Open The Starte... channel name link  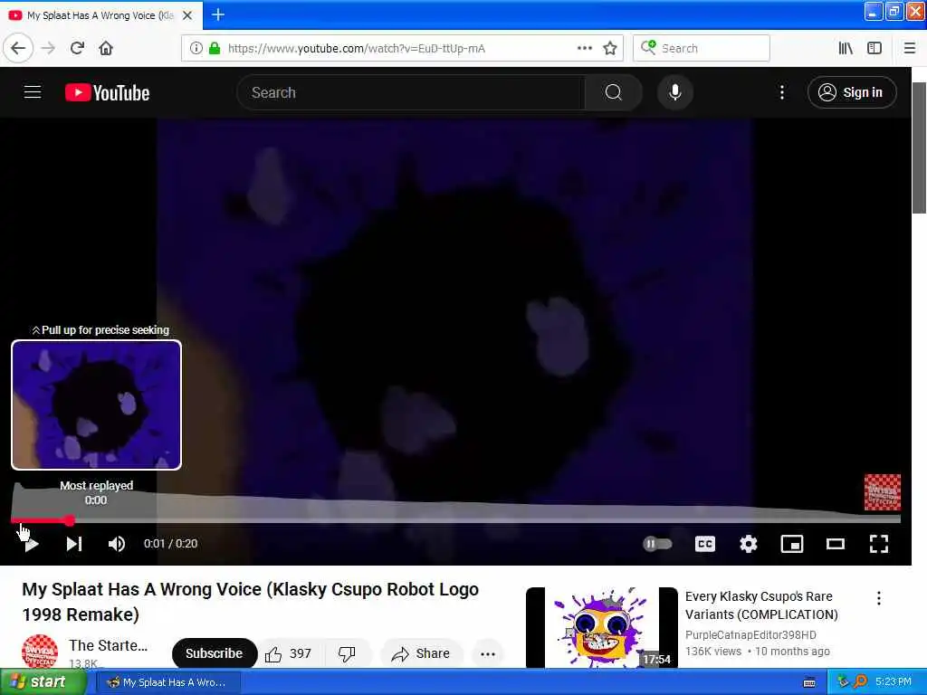coord(108,645)
